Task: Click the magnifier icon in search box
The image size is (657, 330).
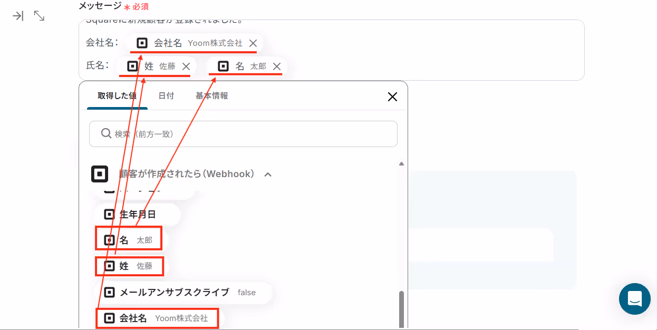Action: 105,133
